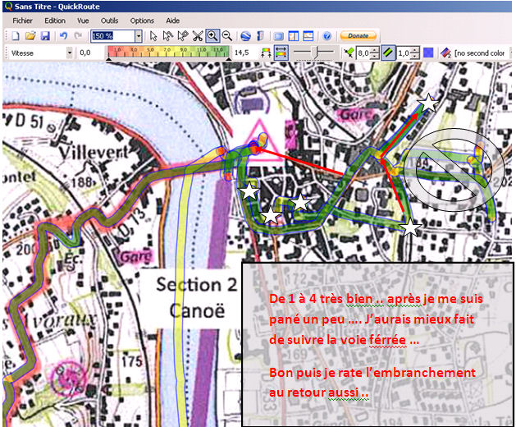Screen dimensions: 516x427
Task: Select the Zoom out magnifier tool
Action: click(226, 36)
